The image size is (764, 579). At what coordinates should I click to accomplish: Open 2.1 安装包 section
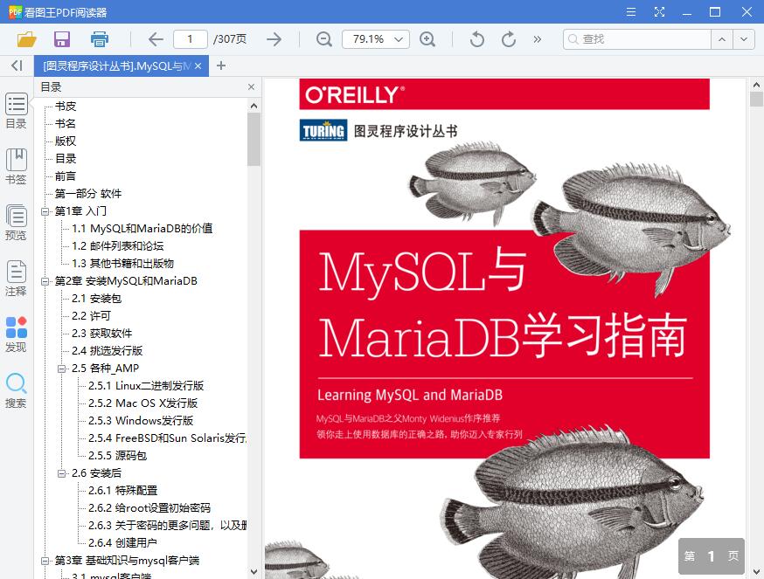coord(96,299)
